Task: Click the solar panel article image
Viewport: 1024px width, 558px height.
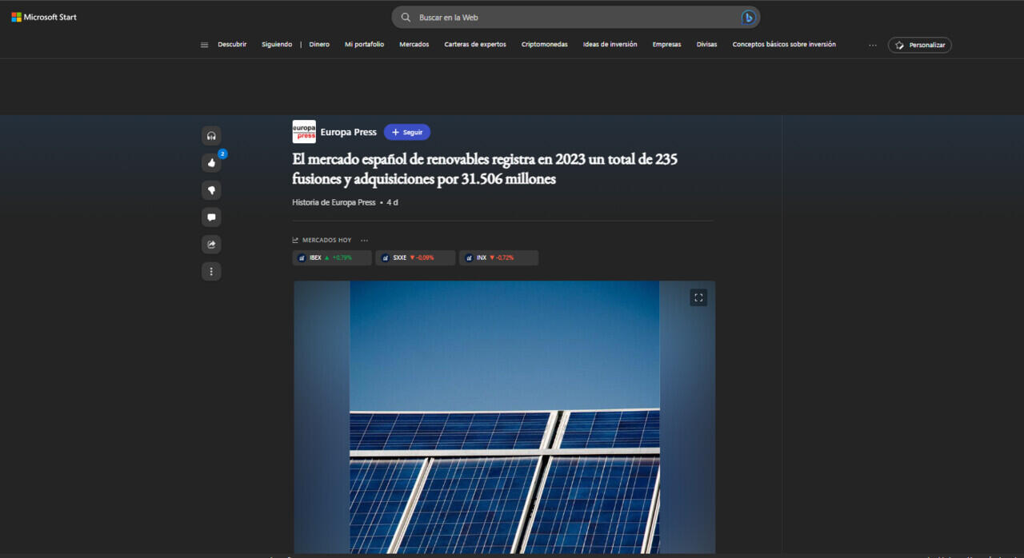Action: point(504,416)
